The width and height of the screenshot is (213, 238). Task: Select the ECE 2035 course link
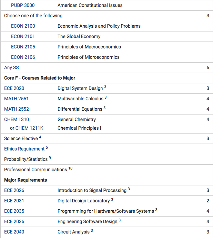[14, 211]
